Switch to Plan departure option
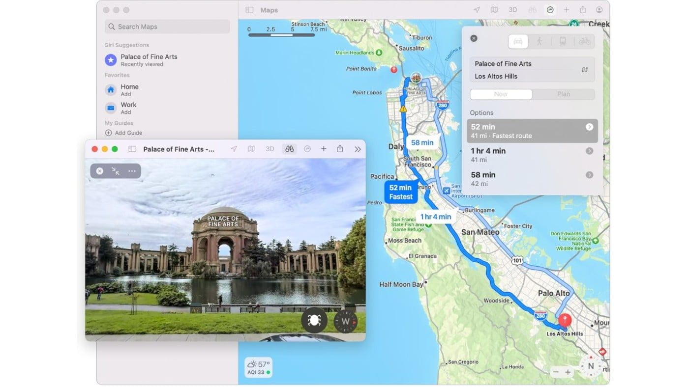The image size is (689, 387). (x=564, y=94)
